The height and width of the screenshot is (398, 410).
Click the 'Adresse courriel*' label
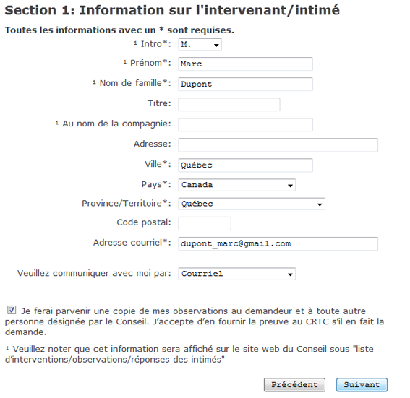[132, 243]
